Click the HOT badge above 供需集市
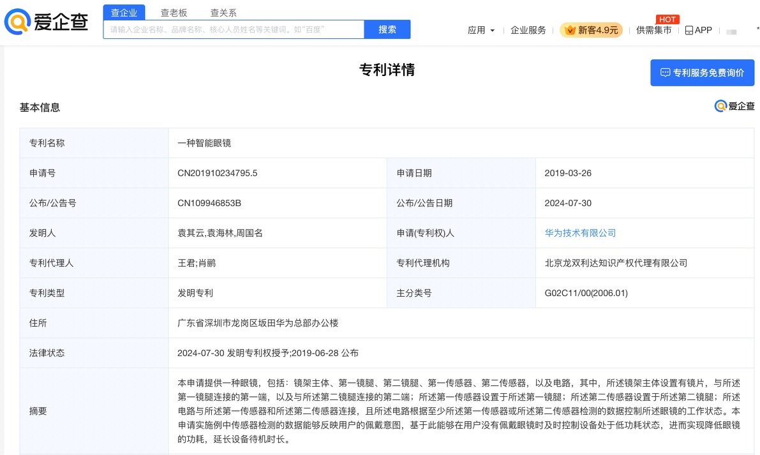Image resolution: width=760 pixels, height=455 pixels. pyautogui.click(x=667, y=19)
